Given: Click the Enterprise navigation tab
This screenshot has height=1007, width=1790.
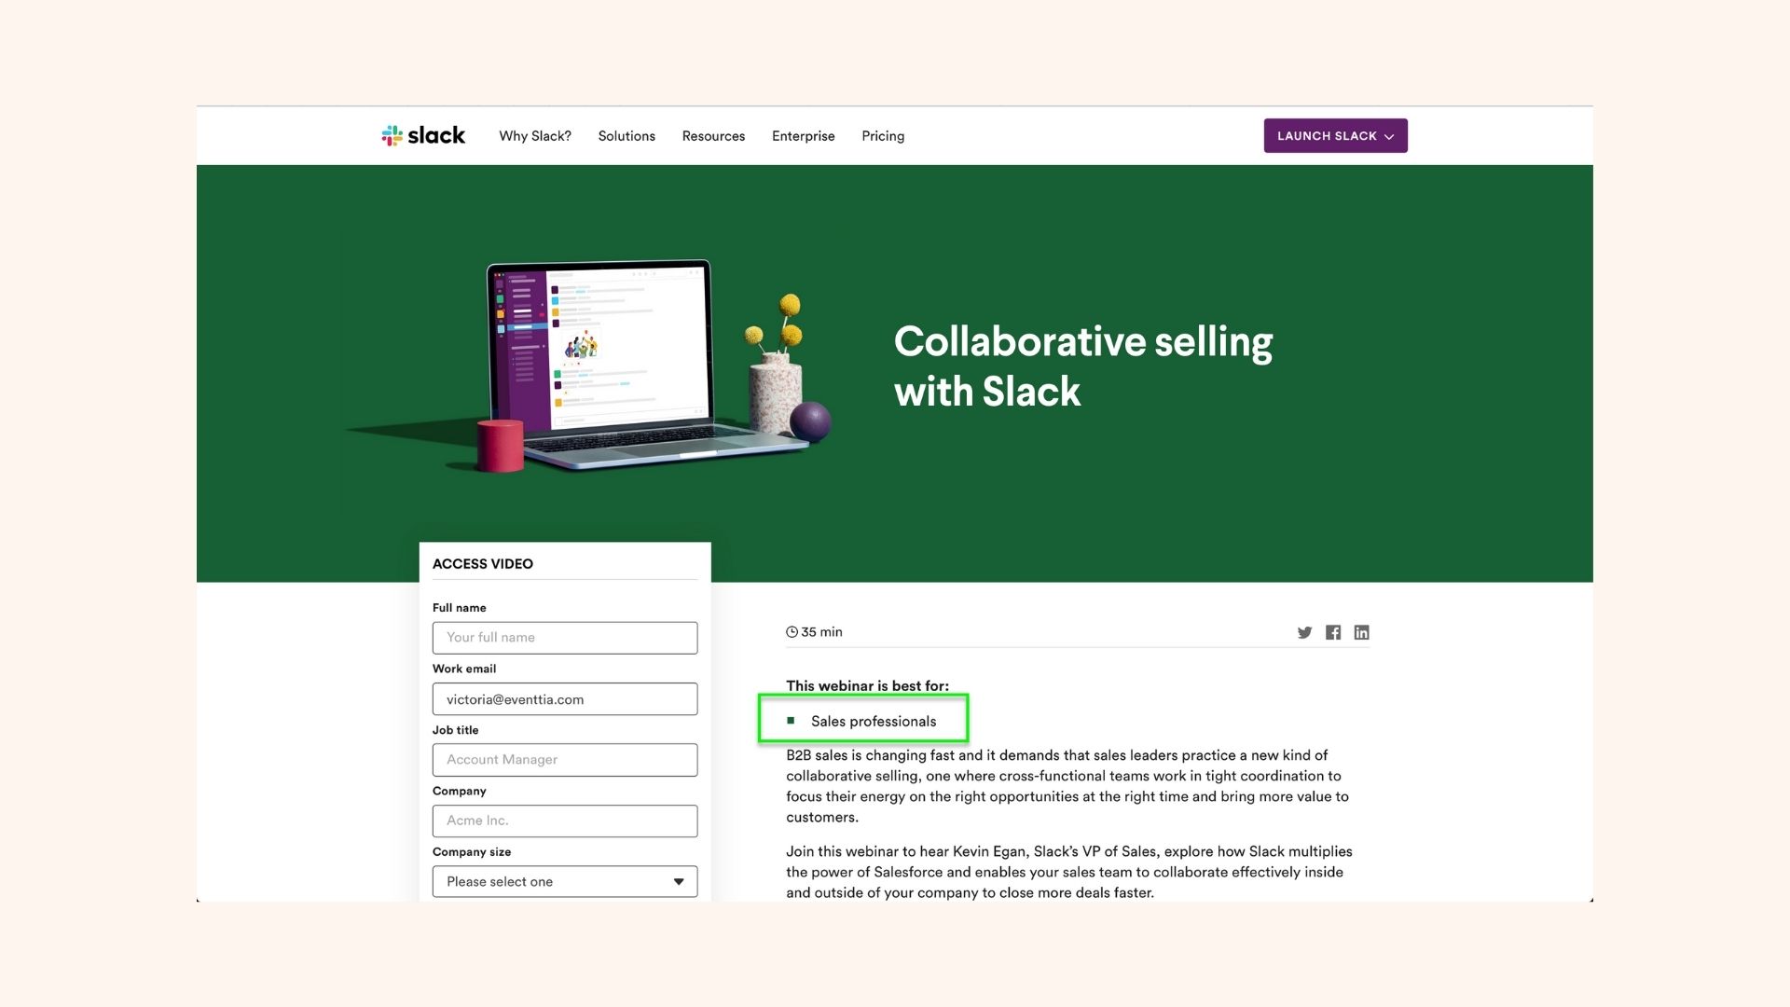Looking at the screenshot, I should (804, 135).
